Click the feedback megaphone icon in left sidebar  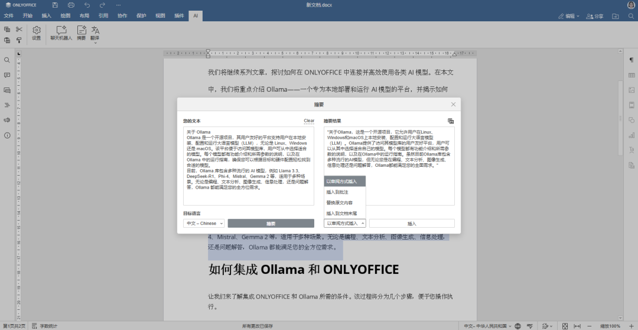pyautogui.click(x=7, y=120)
